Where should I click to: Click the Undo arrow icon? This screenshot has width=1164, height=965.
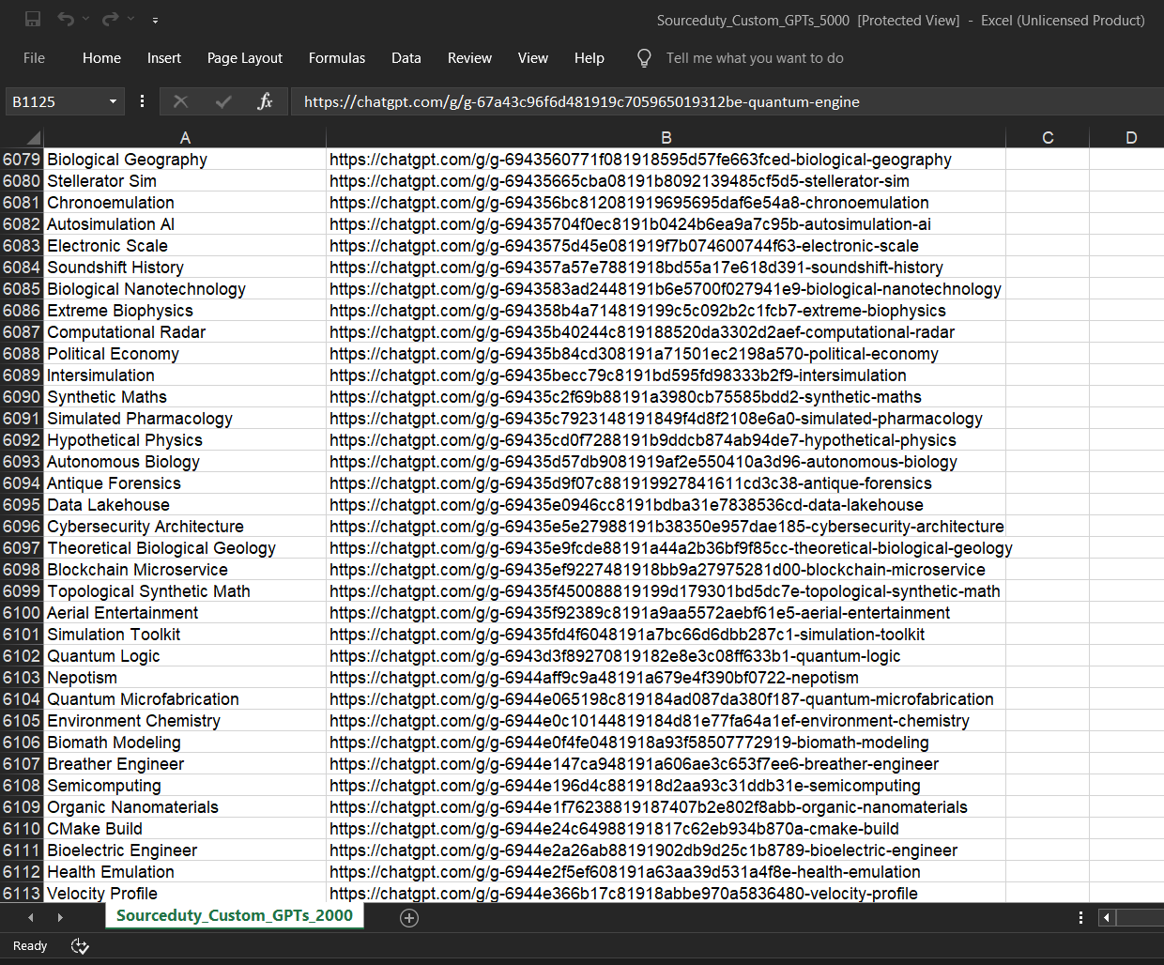click(x=65, y=19)
